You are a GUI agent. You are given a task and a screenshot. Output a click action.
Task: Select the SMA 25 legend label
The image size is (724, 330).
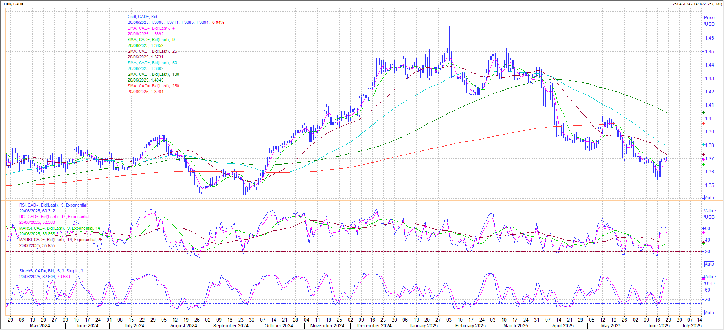tap(152, 51)
